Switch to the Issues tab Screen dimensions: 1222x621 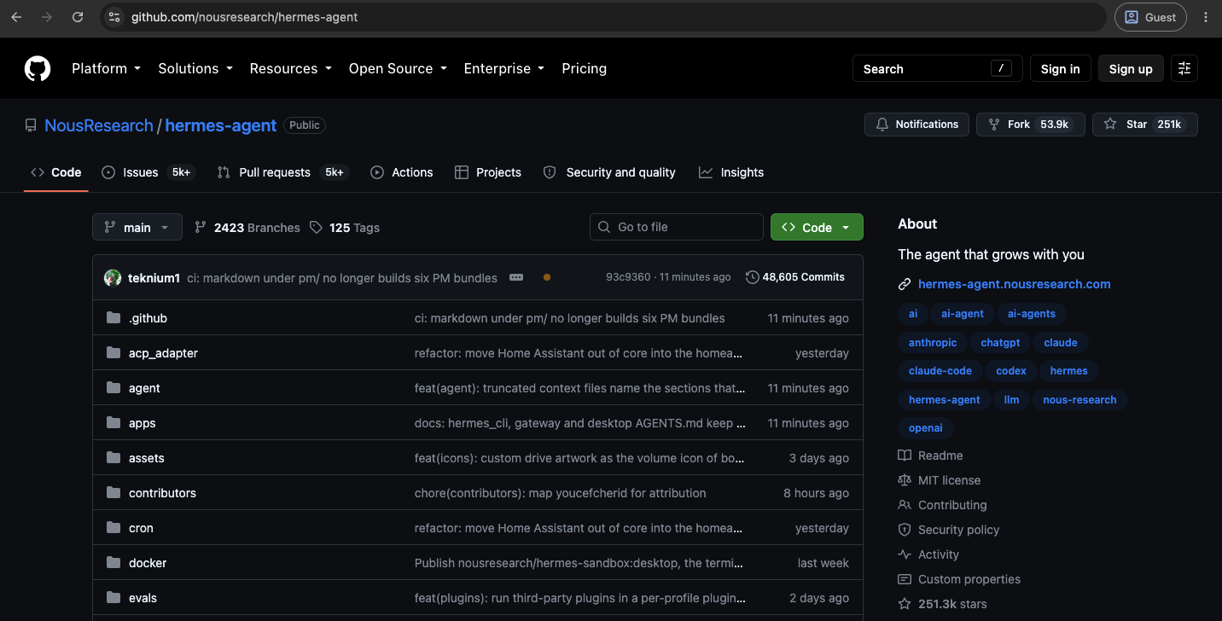click(148, 172)
